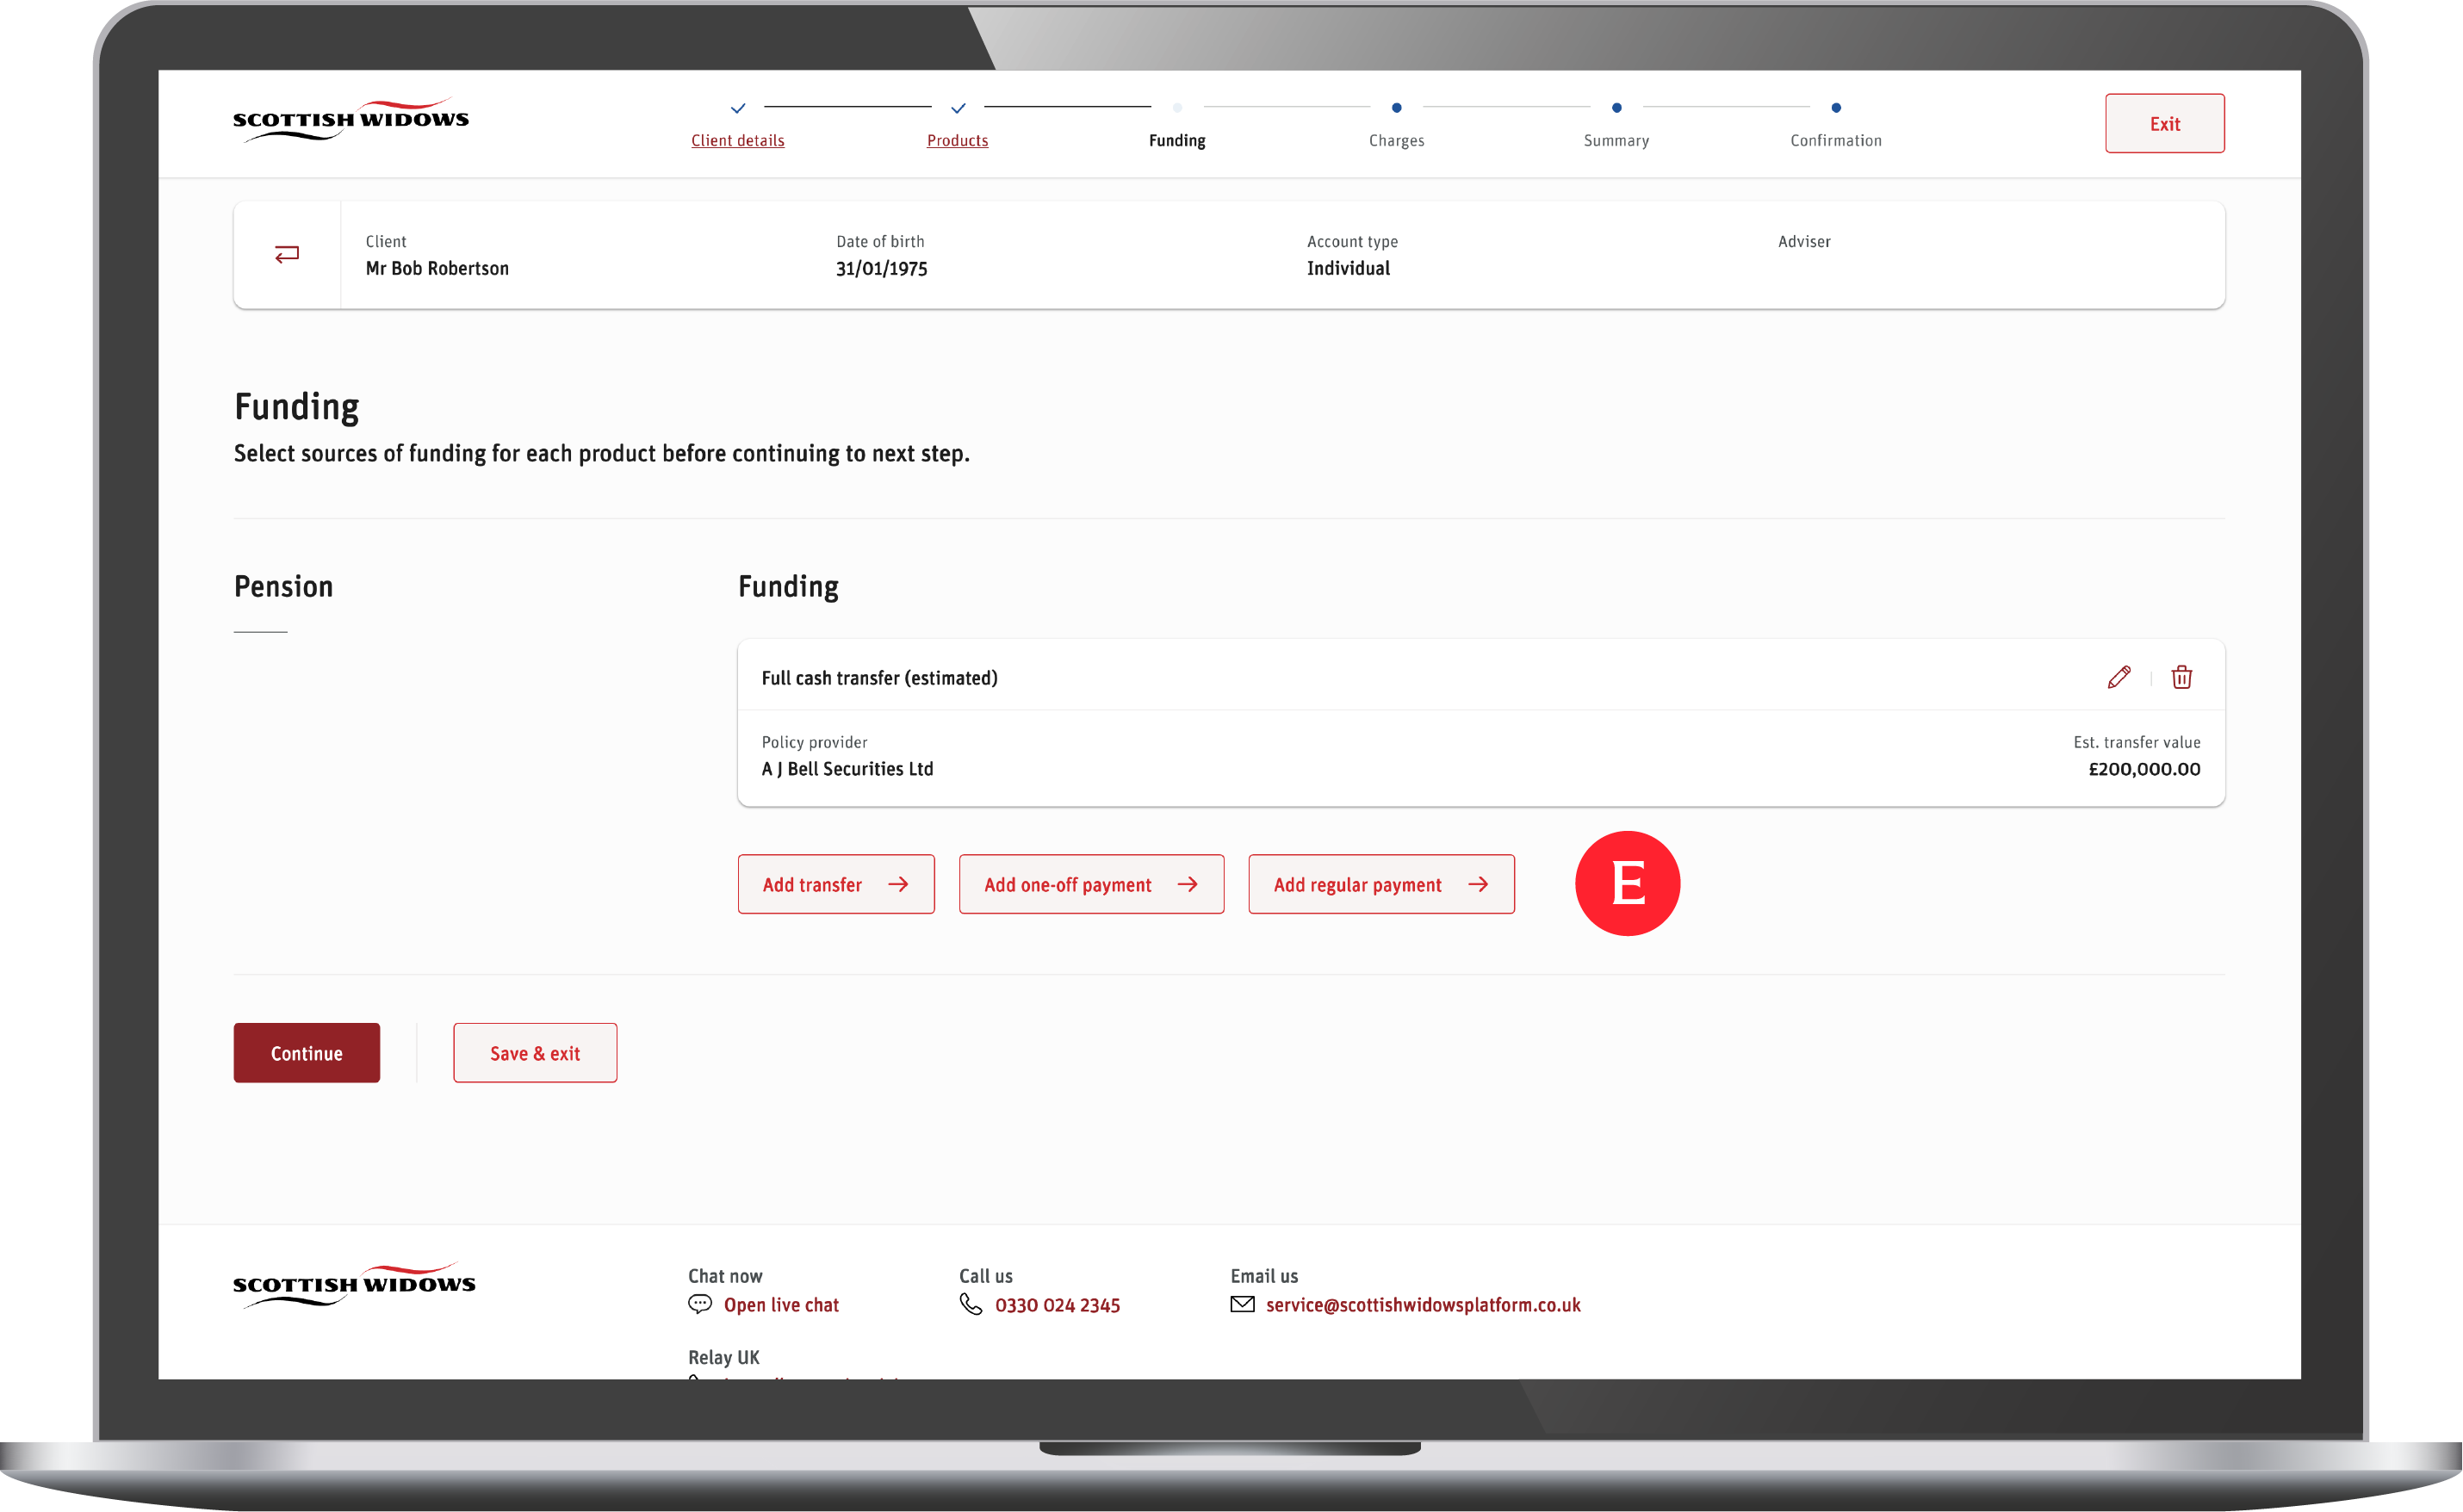Click the edit pencil icon on transfer card
The image size is (2463, 1512).
[x=2118, y=677]
